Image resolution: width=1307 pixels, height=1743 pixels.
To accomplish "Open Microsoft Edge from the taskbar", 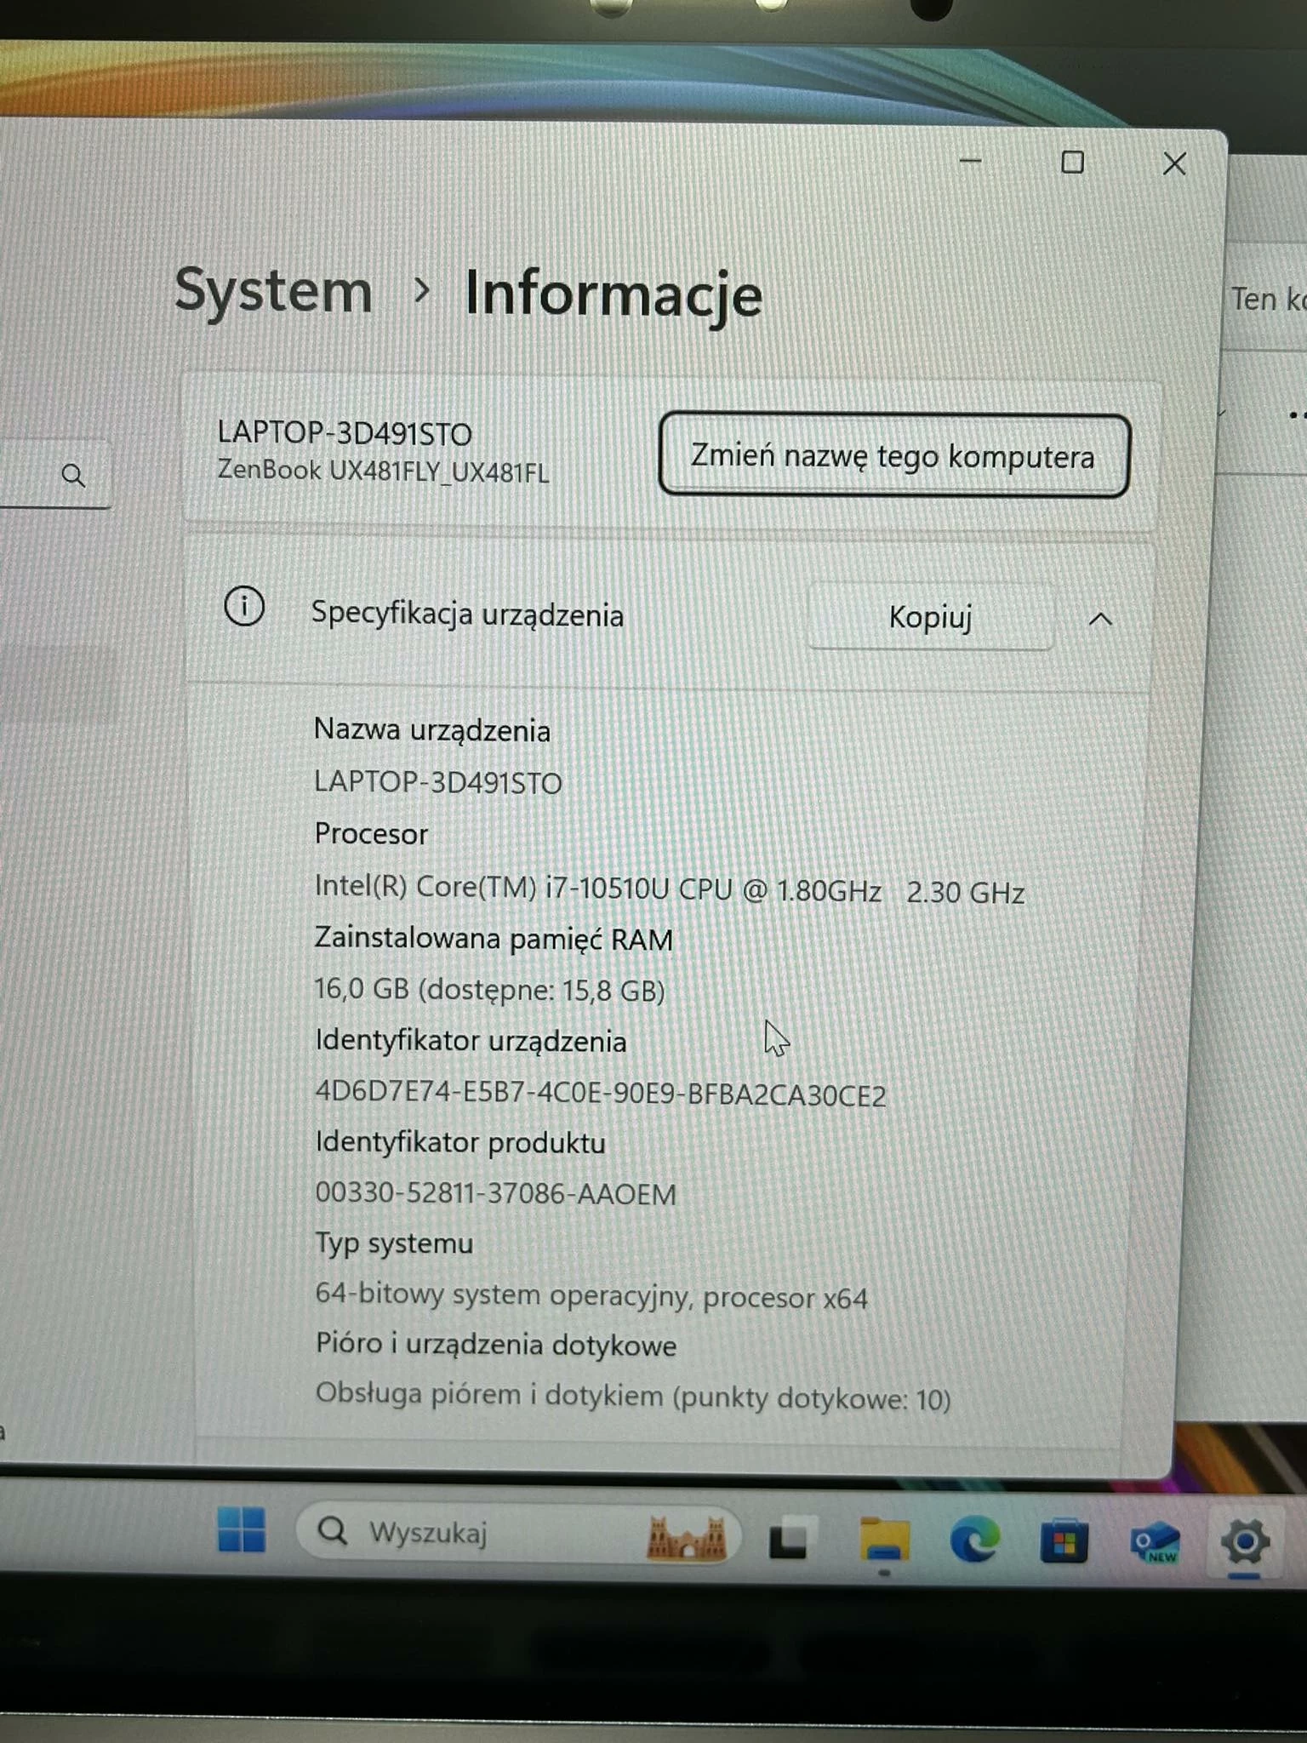I will pos(974,1540).
